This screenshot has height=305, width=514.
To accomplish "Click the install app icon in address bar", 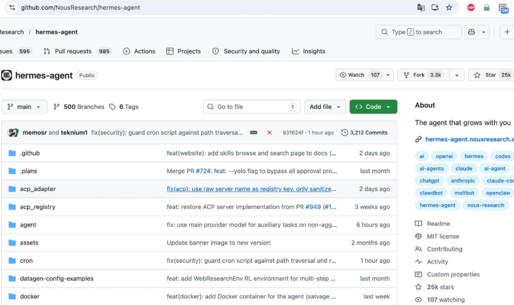I will point(435,7).
